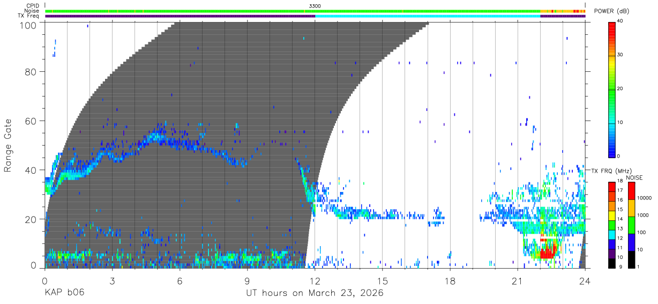Viewport: 658px width, 304px height.
Task: Click the black 9 MHz TX frequency swatch
Action: 612,263
